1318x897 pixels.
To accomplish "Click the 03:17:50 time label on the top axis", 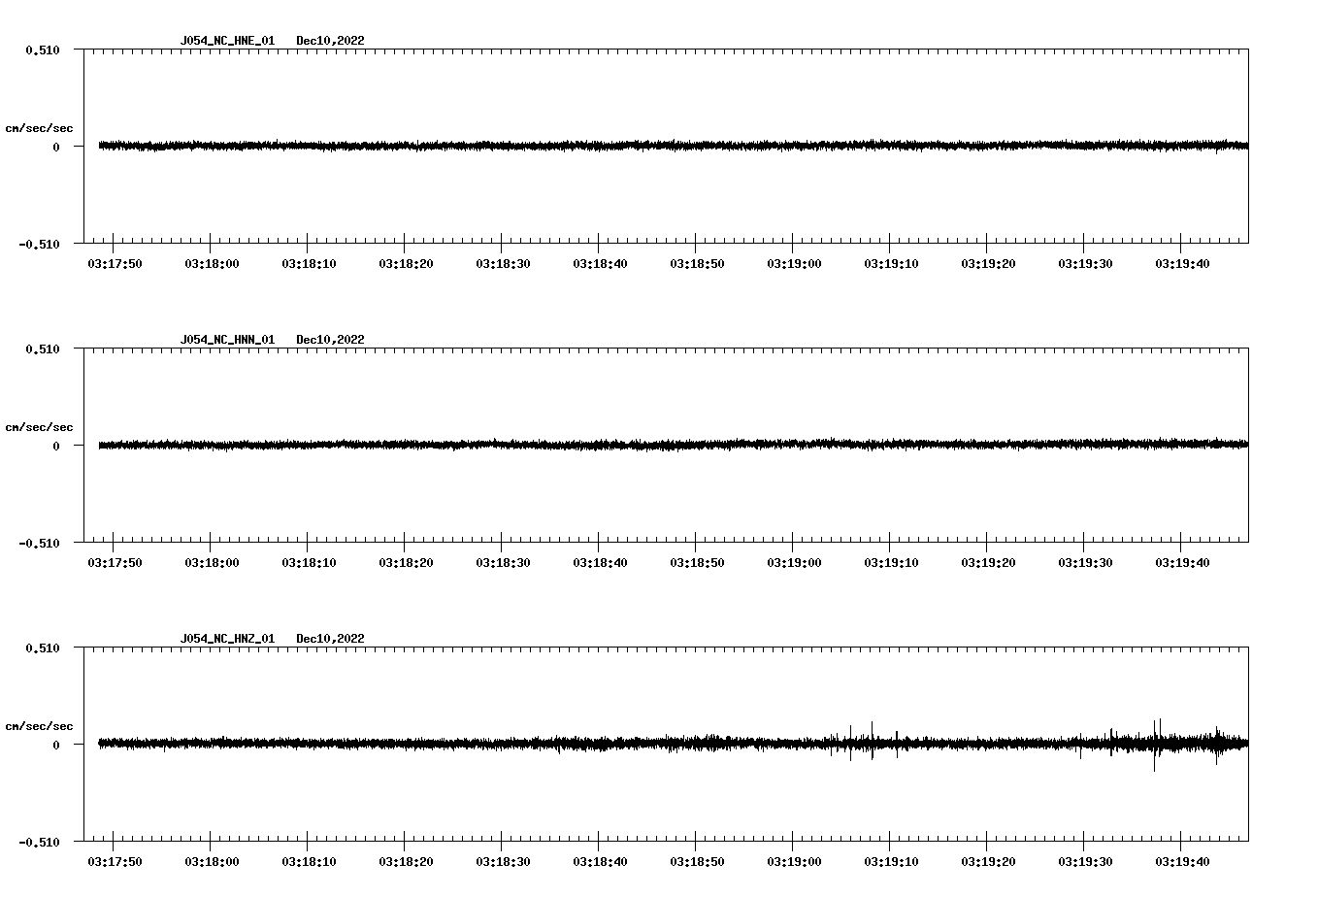I will [x=114, y=261].
